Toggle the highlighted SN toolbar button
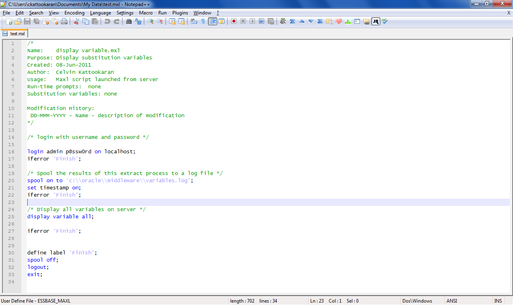 (376, 21)
